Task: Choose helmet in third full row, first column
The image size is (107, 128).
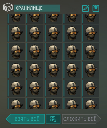Action: pyautogui.click(x=16, y=70)
